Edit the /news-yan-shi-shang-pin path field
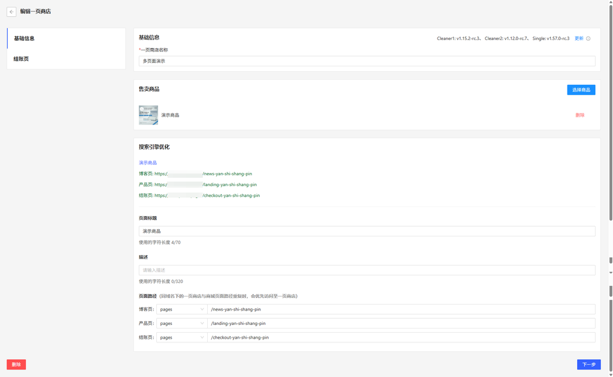 [401, 309]
